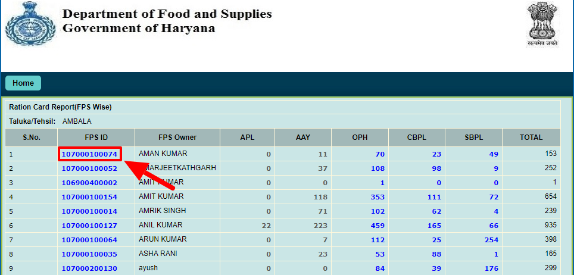Click total value 153

(550, 154)
